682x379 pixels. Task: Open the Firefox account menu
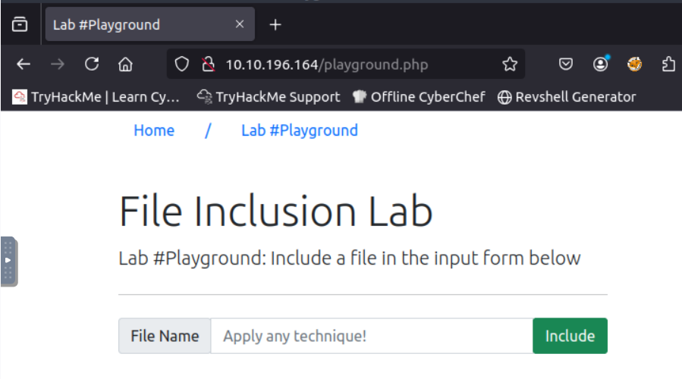(601, 64)
